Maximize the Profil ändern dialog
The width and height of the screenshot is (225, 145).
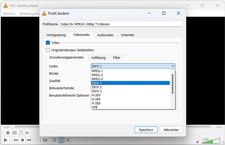(x=164, y=13)
